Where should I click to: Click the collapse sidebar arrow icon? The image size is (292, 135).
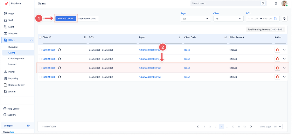(29, 125)
